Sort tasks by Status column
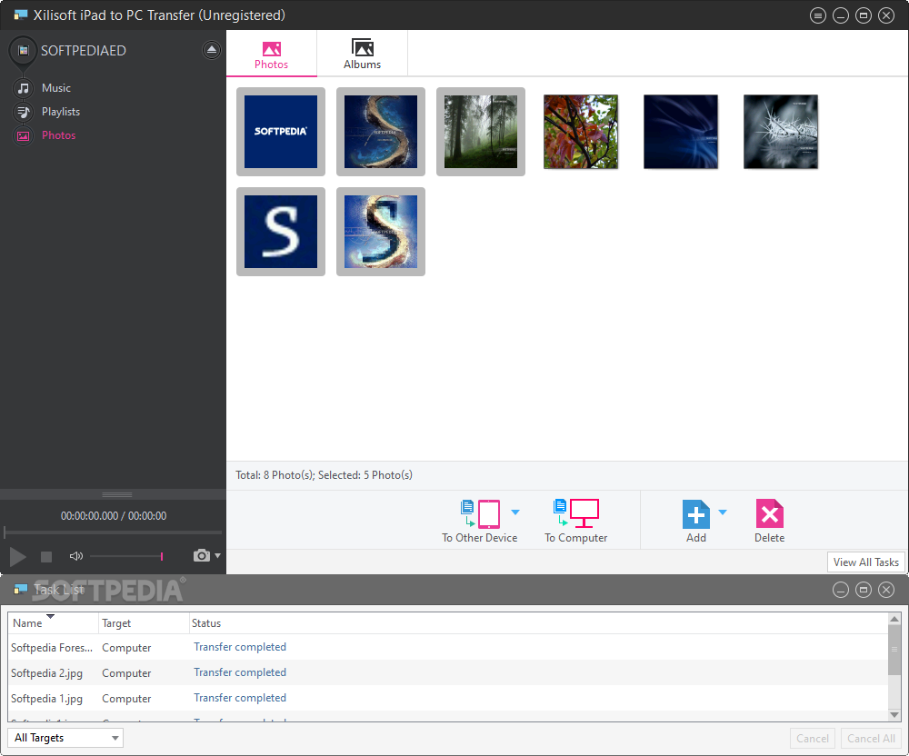This screenshot has width=909, height=756. click(538, 622)
